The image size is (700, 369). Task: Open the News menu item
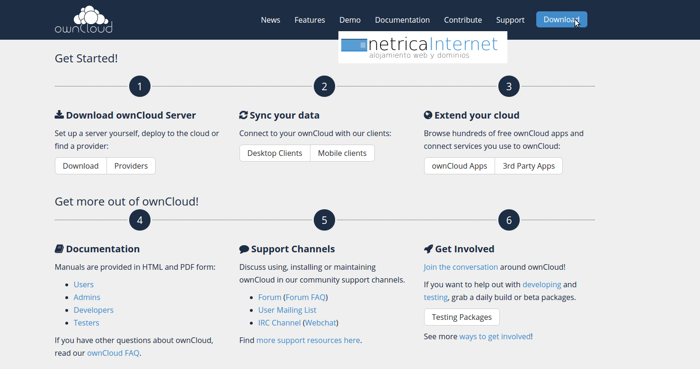point(271,20)
